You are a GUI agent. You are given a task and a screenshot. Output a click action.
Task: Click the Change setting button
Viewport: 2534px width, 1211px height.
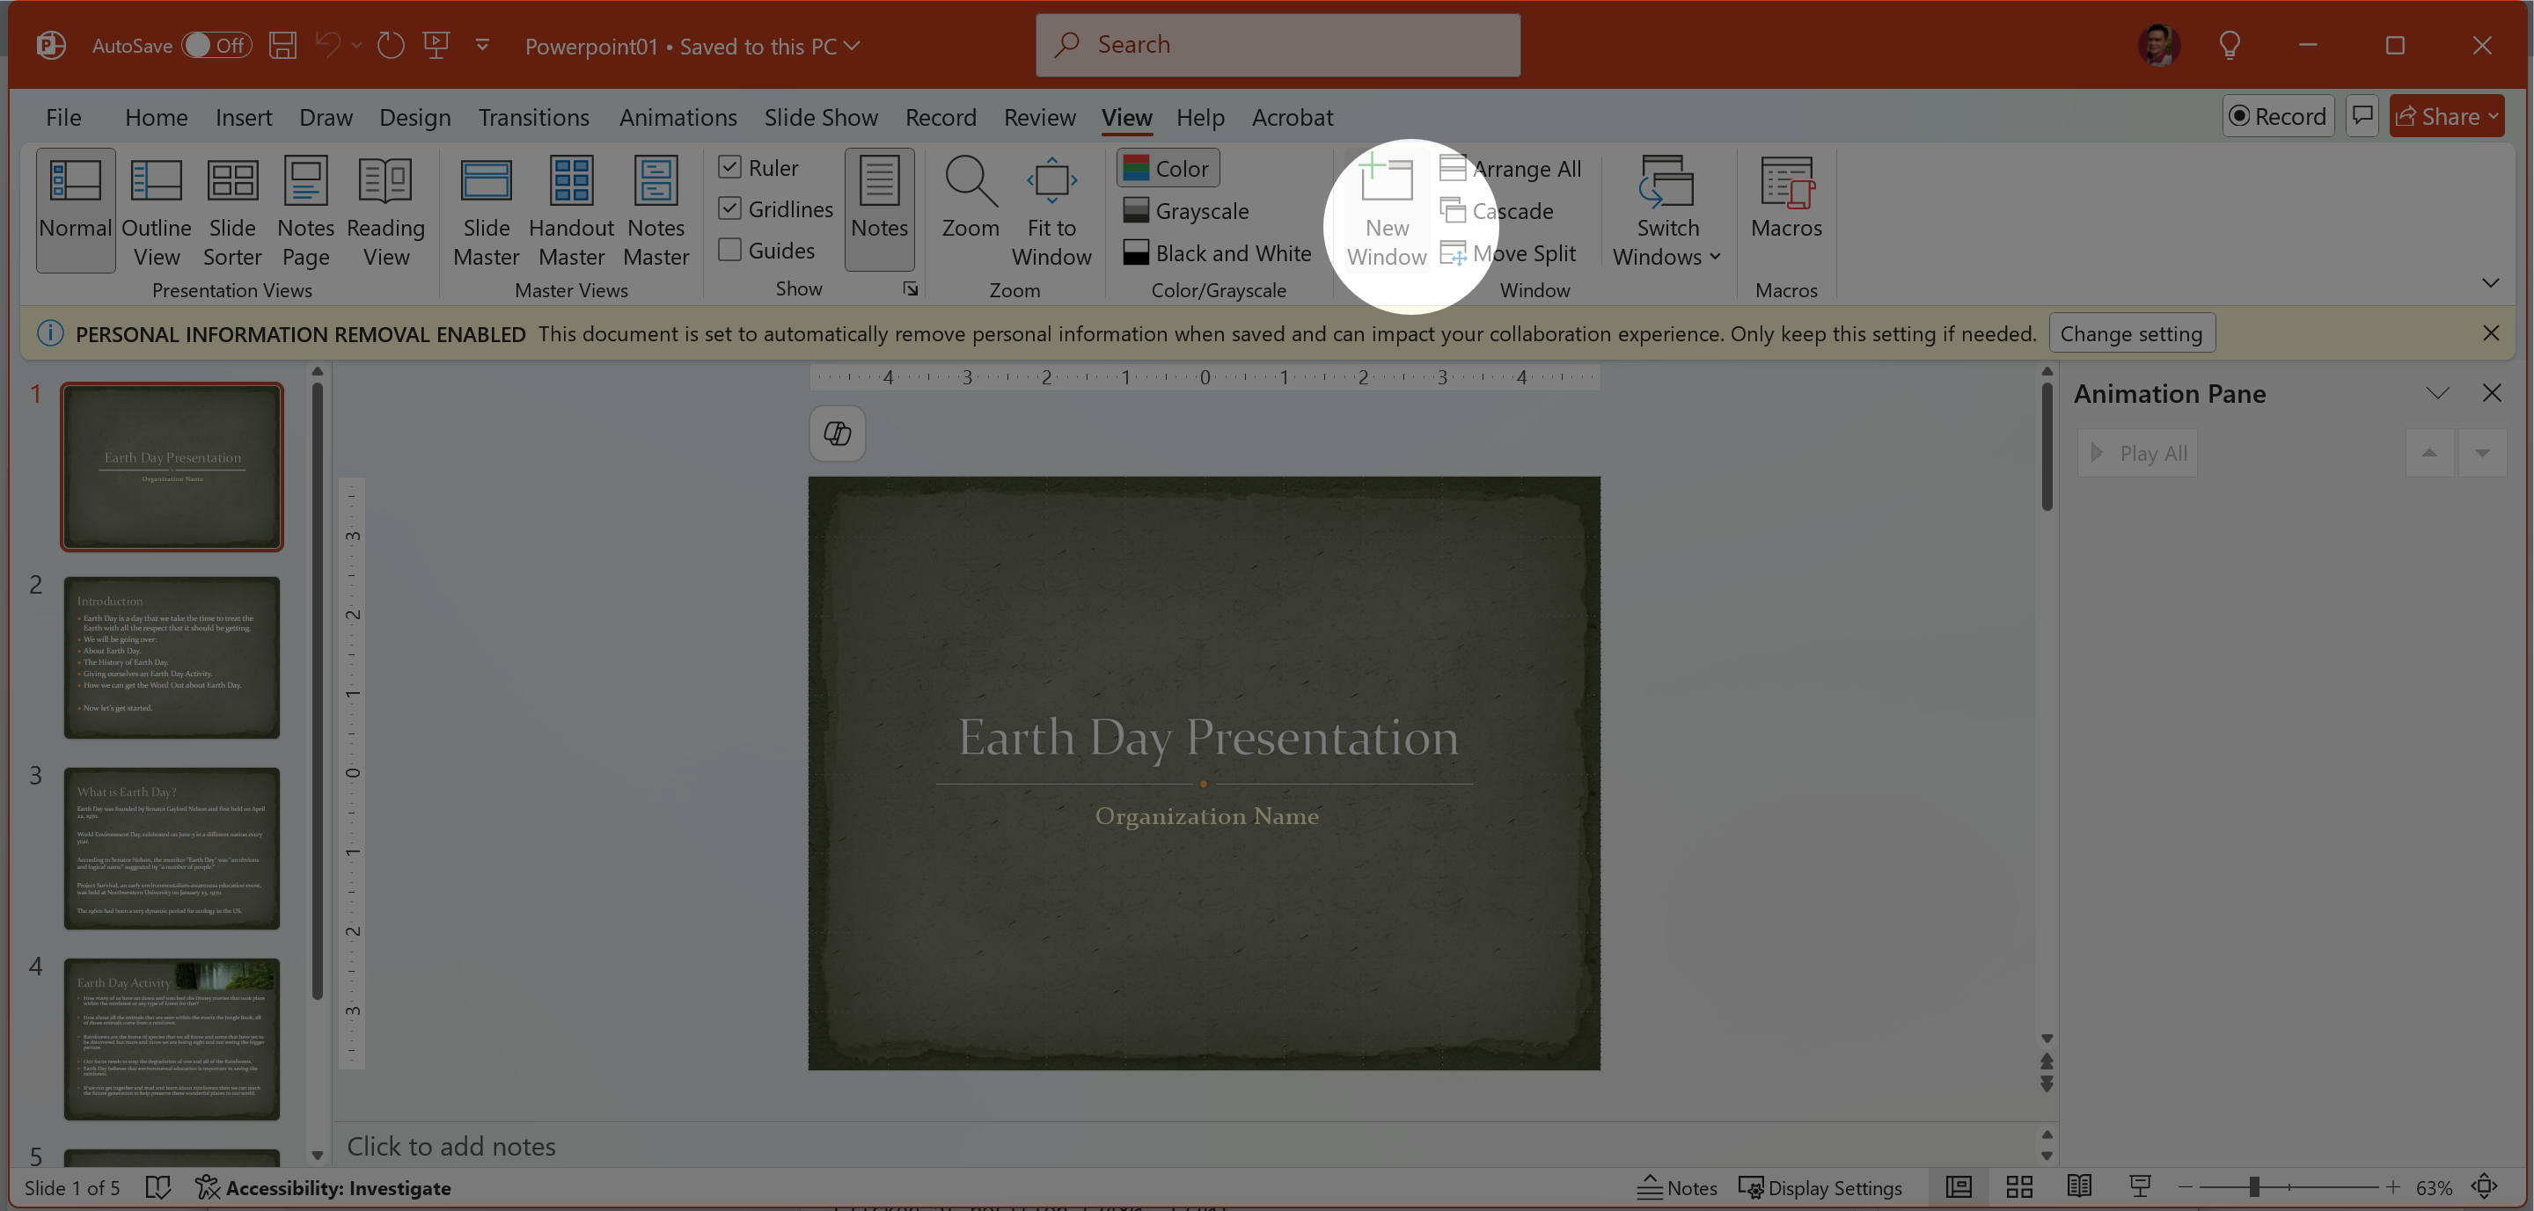point(2131,334)
